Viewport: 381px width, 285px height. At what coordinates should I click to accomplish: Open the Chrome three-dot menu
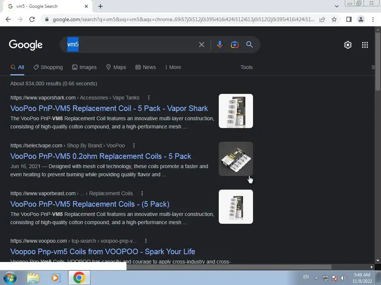click(373, 19)
